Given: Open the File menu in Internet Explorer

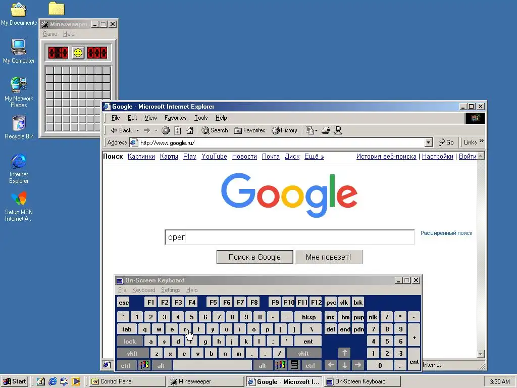Looking at the screenshot, I should (x=116, y=118).
